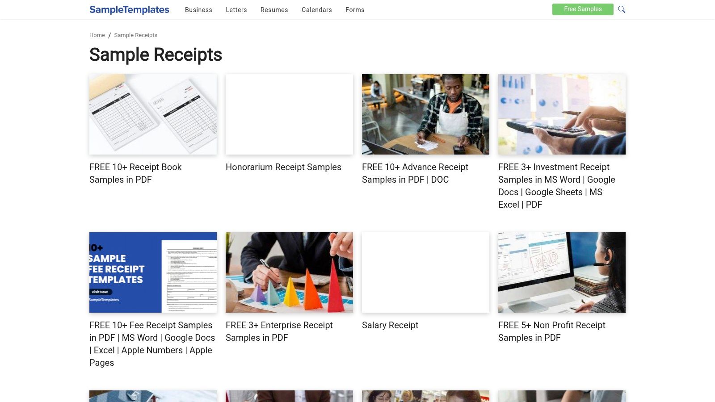Open FREE 10+ Advance Receipt Samples link

(415, 173)
